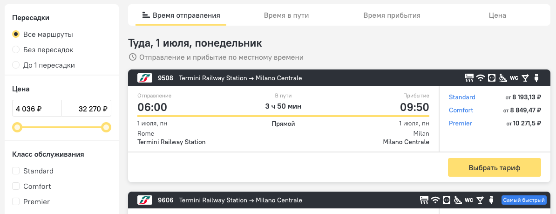
Task: Click the cocktail bar icon on train 9508
Action: (x=526, y=78)
